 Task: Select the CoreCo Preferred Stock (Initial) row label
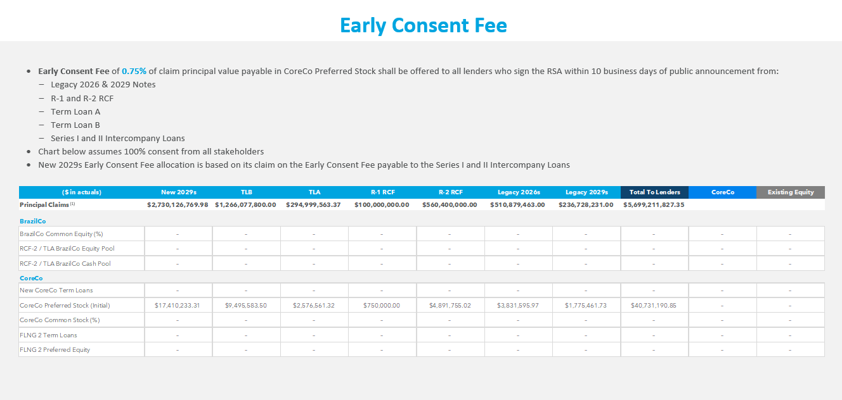click(65, 306)
